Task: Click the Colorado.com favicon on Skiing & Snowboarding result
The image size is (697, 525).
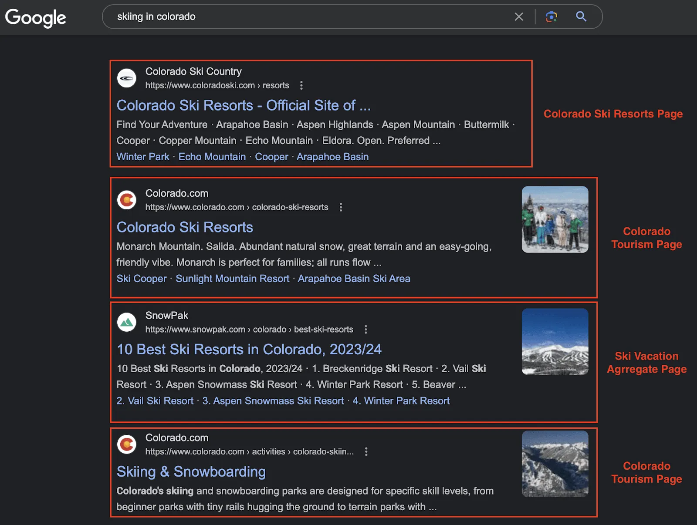Action: (127, 445)
